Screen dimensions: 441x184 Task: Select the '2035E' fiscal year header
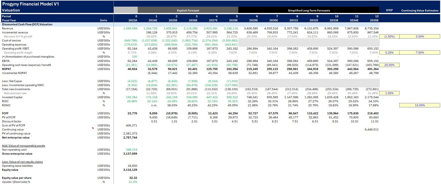pos(374,20)
